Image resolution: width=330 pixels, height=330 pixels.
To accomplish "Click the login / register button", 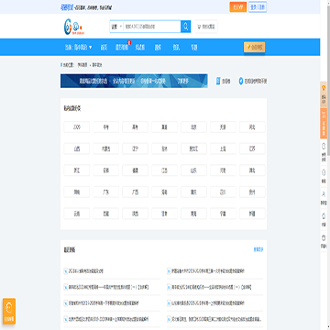I will (x=258, y=7).
